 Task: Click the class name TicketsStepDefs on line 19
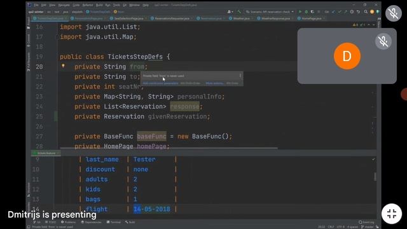pyautogui.click(x=135, y=57)
